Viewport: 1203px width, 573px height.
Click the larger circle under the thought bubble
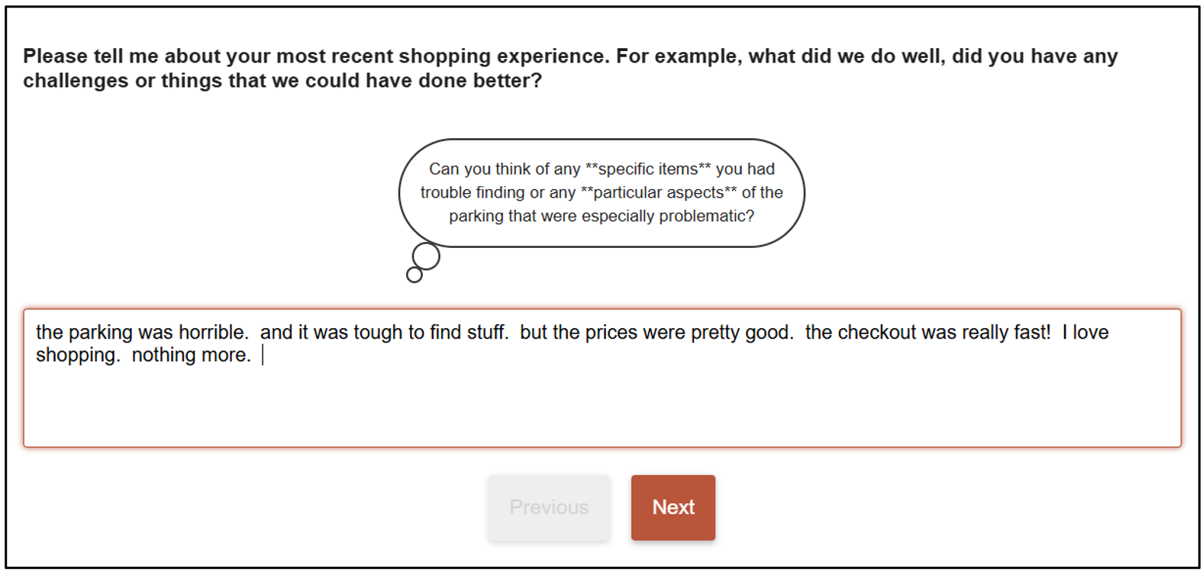[426, 256]
